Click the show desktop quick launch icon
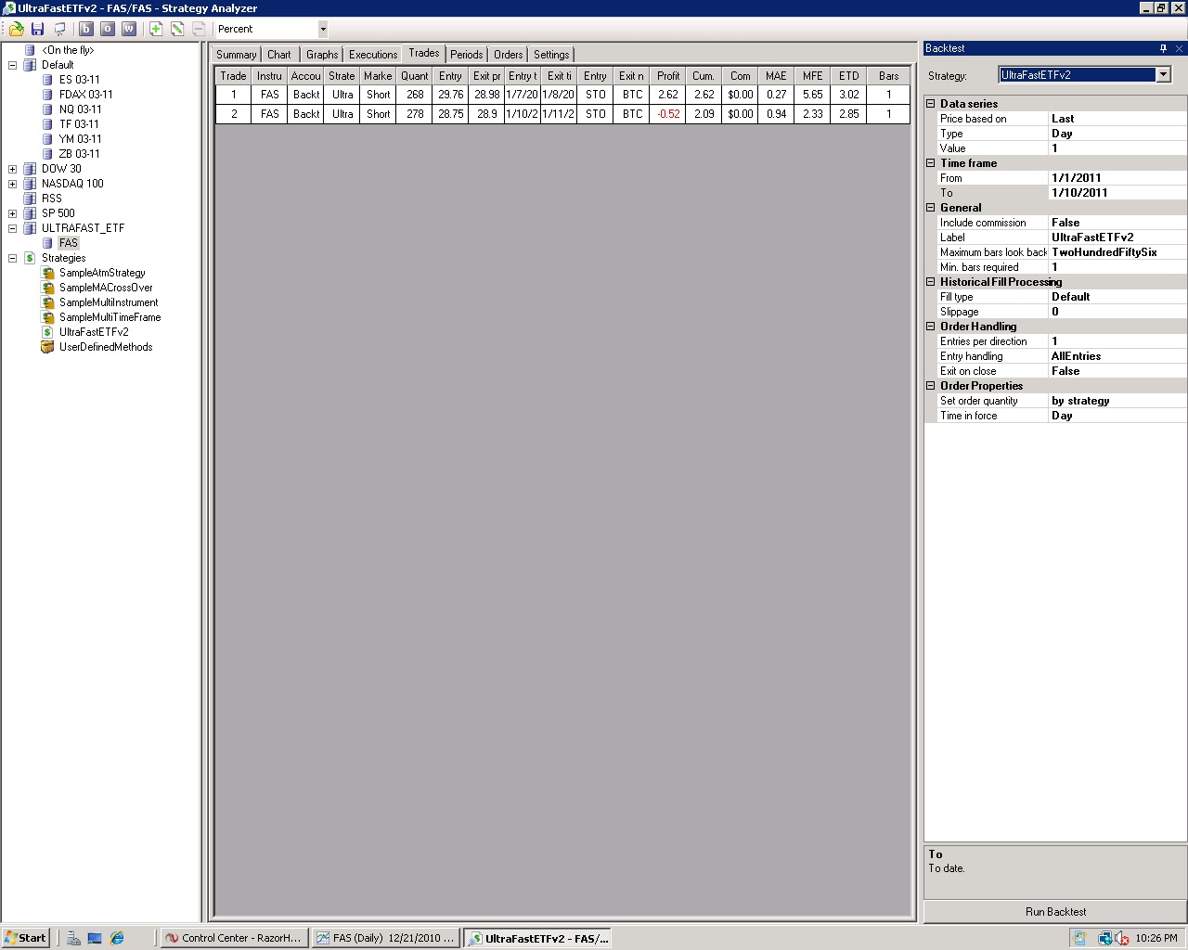Image resolution: width=1188 pixels, height=950 pixels. click(x=95, y=938)
